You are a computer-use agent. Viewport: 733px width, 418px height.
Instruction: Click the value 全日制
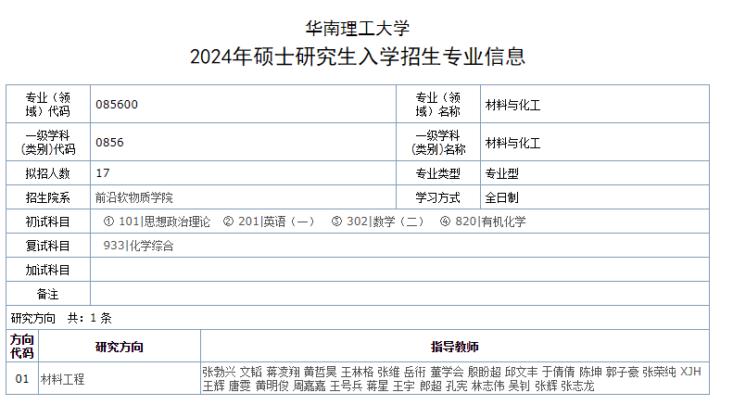point(501,197)
